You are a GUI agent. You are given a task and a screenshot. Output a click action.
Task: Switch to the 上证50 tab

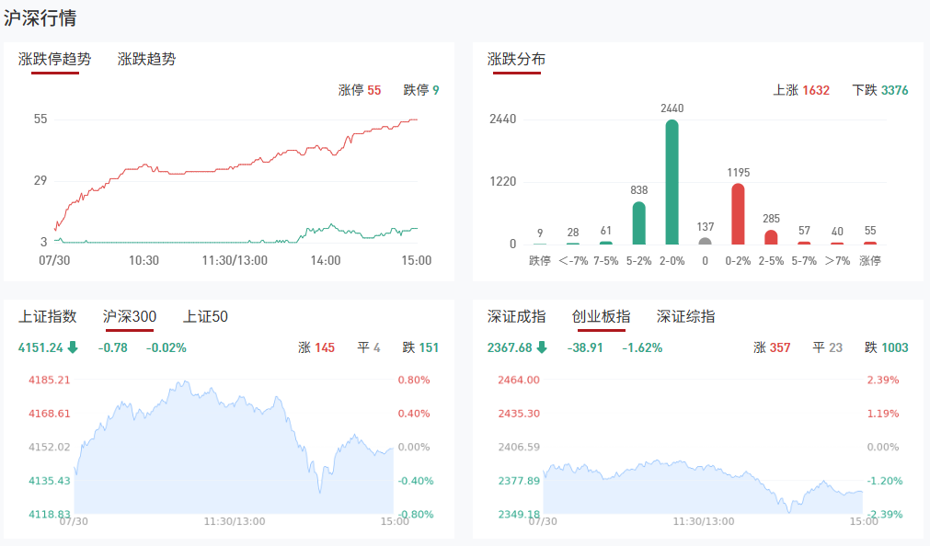tap(205, 316)
